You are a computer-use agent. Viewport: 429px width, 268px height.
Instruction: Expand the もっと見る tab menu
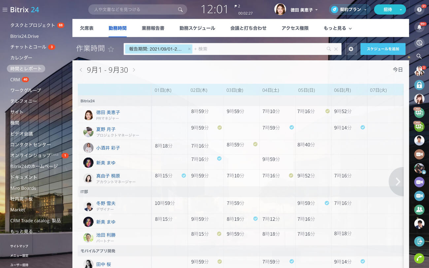(x=338, y=28)
